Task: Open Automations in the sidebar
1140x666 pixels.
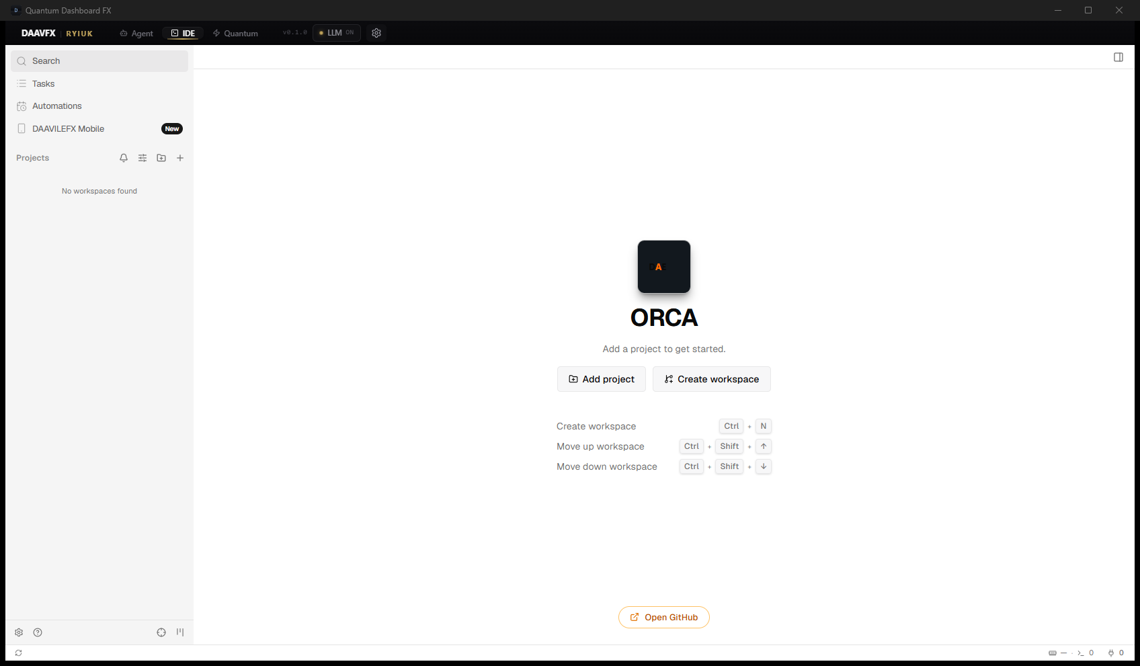Action: tap(99, 106)
